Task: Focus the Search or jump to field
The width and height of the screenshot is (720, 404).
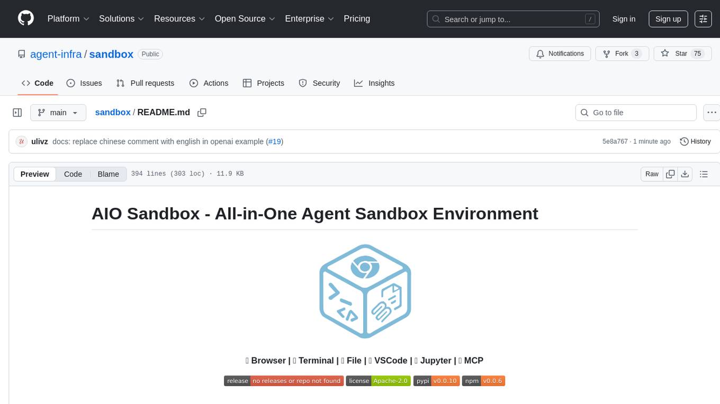Action: [513, 19]
